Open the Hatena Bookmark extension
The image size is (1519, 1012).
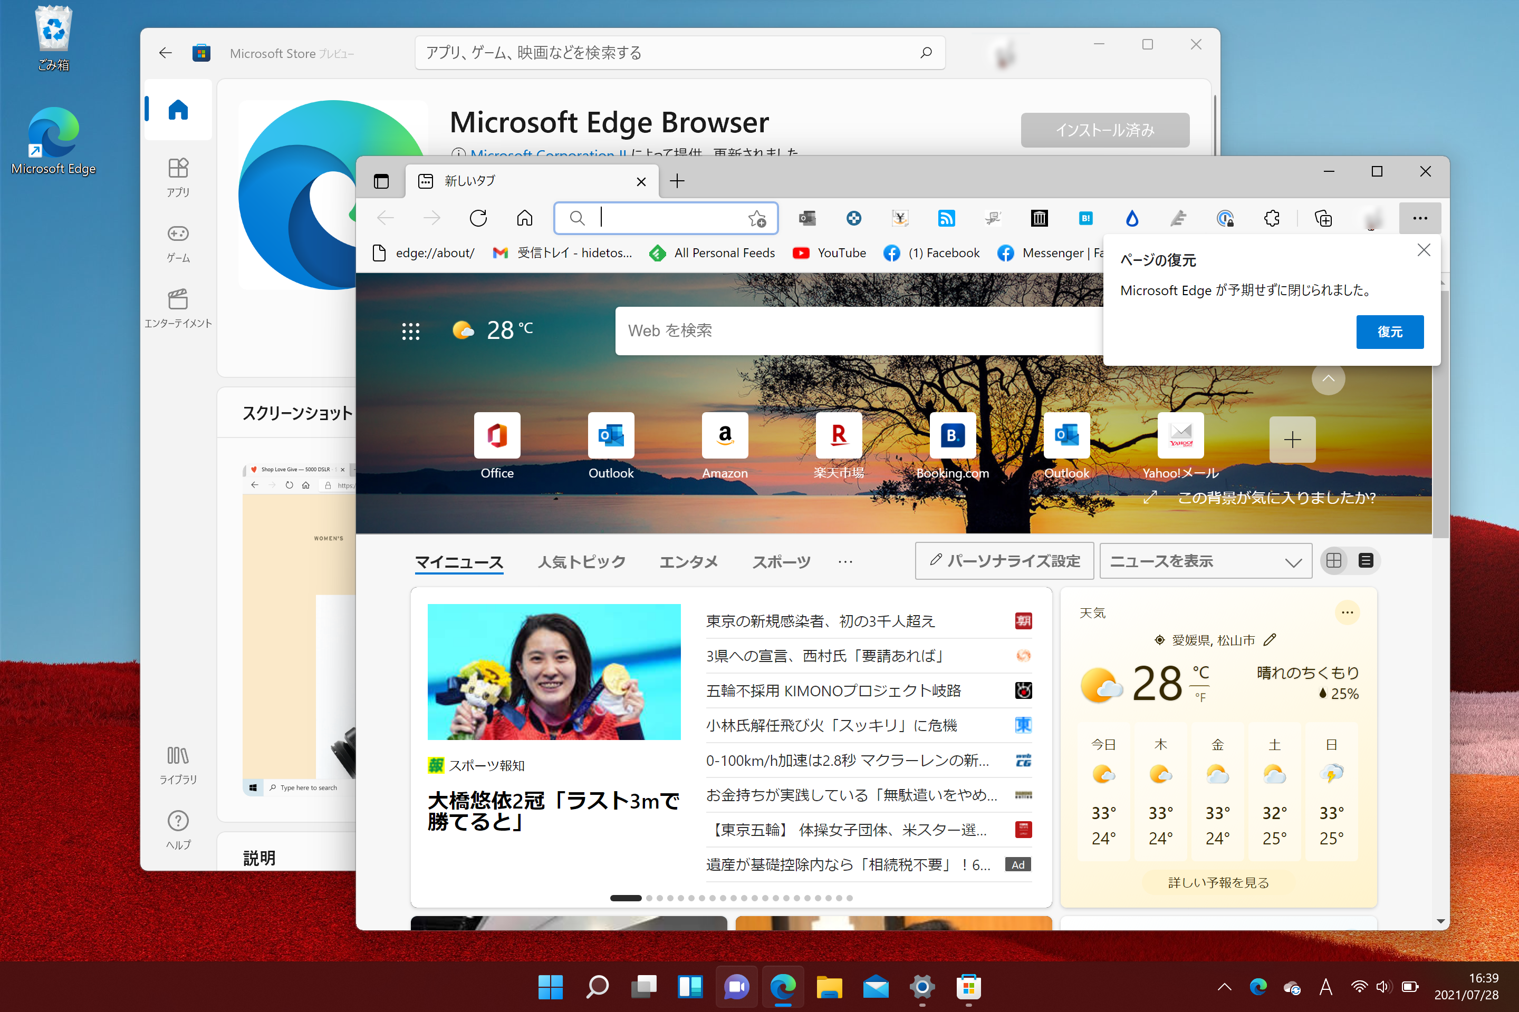(1085, 218)
